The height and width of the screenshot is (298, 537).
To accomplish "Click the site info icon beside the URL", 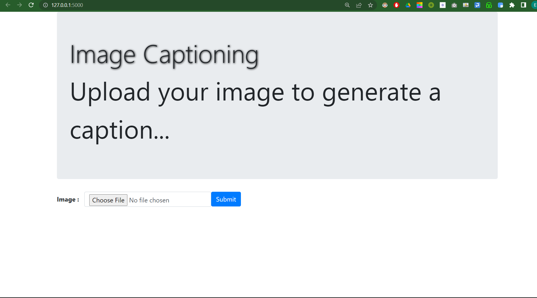I will (x=45, y=5).
